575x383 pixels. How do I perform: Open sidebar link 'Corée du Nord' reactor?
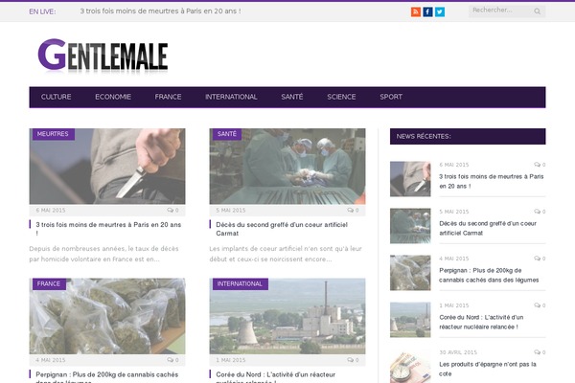click(x=481, y=322)
